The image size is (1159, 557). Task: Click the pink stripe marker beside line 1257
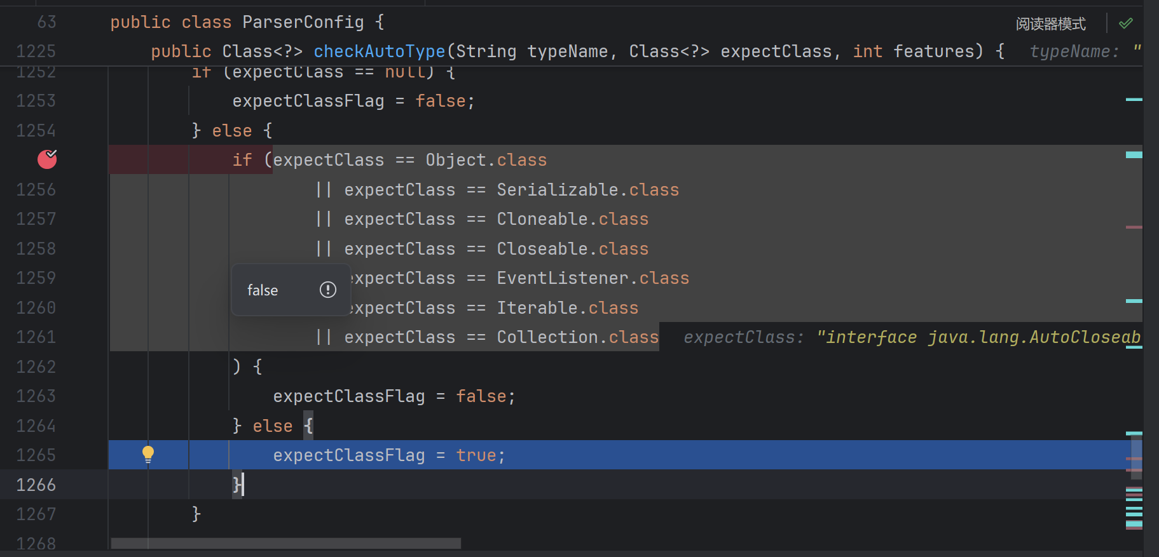click(1134, 227)
